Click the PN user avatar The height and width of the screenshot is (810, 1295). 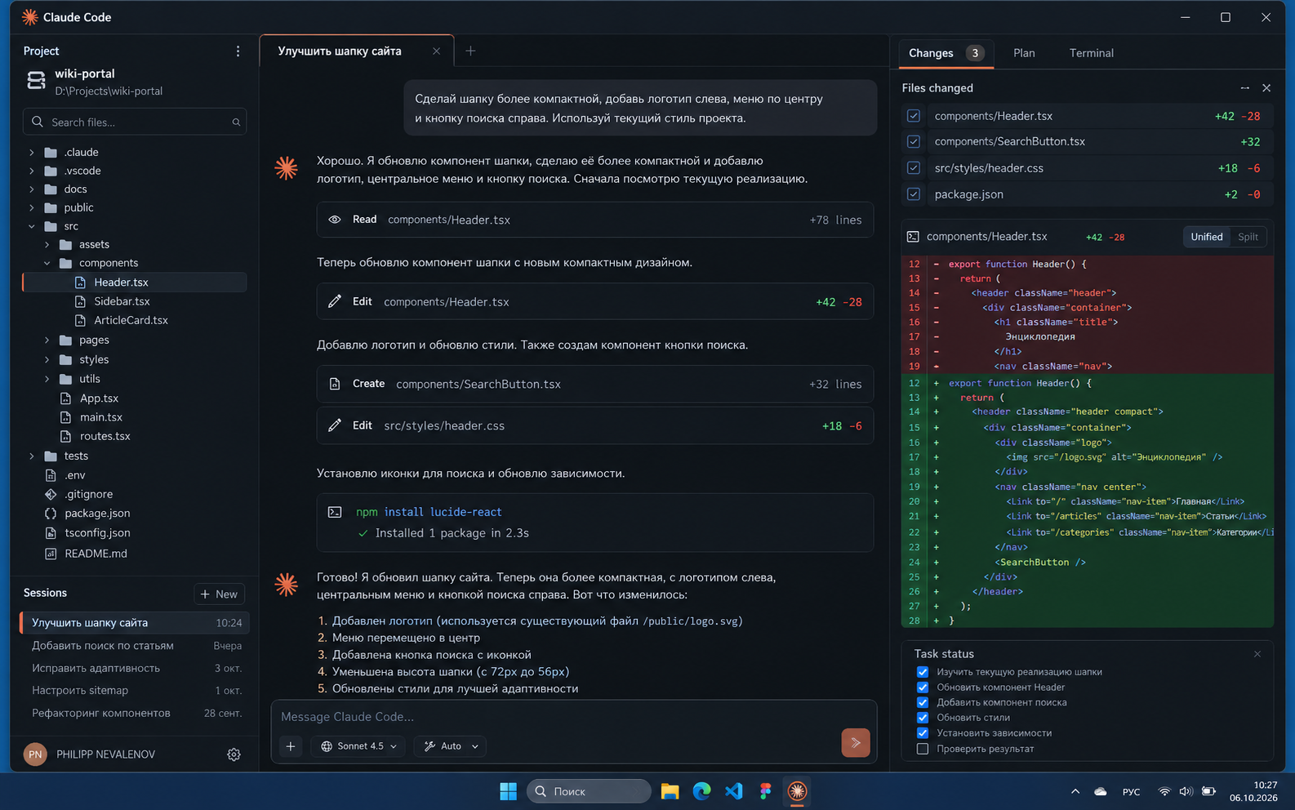(35, 754)
